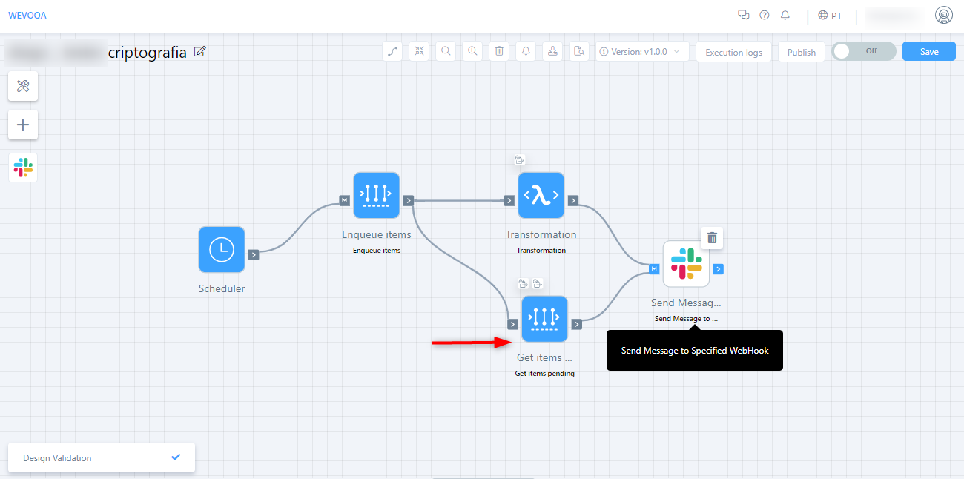Open the PT language selector

pyautogui.click(x=830, y=16)
